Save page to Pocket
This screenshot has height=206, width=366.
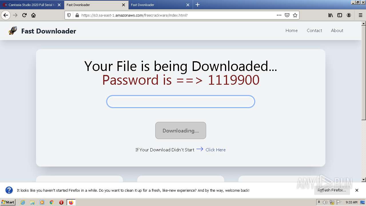click(287, 15)
